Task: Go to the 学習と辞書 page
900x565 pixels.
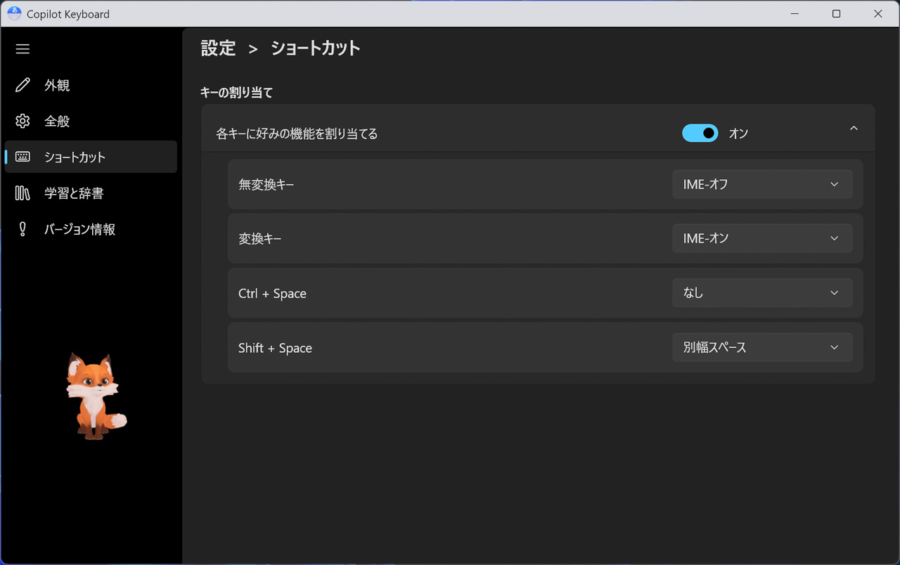Action: (x=74, y=193)
